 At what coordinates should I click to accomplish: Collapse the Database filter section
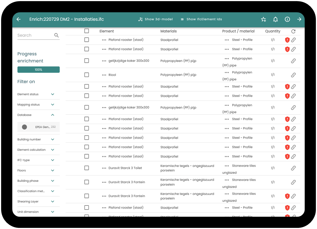[x=53, y=115]
